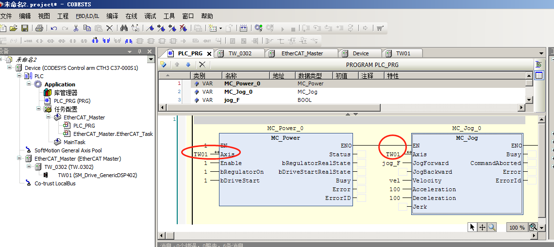The width and height of the screenshot is (554, 247).
Task: Add a new variable in the declaration toolbar
Action: [x=163, y=65]
